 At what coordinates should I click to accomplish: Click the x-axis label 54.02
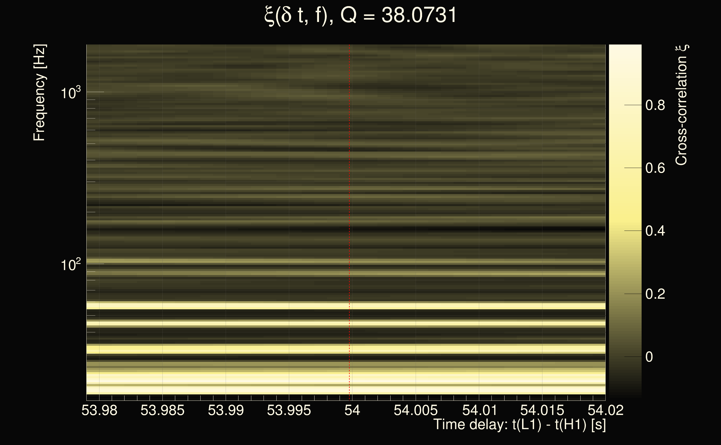pos(605,410)
